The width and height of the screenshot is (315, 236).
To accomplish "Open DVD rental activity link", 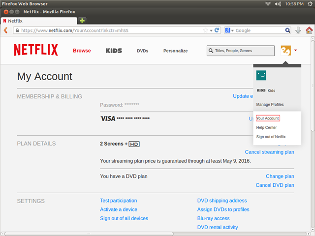I will point(218,227).
